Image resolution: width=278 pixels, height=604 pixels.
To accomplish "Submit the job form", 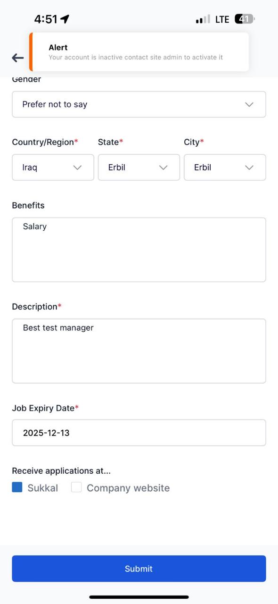I will pyautogui.click(x=139, y=569).
